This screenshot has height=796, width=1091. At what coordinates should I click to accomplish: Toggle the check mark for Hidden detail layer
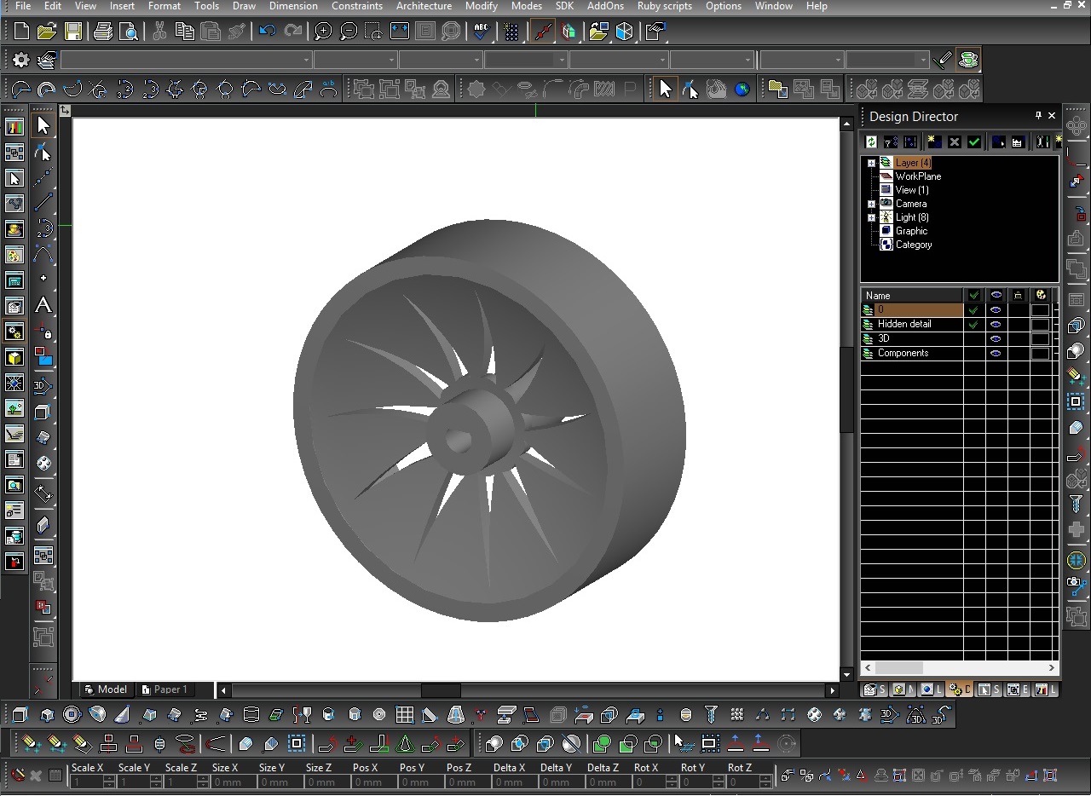(973, 325)
